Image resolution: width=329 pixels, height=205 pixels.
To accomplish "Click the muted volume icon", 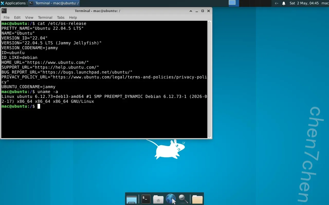I will point(277,3).
